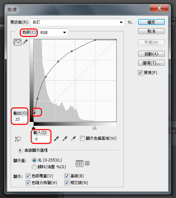Pick the black point eyedropper

point(56,138)
